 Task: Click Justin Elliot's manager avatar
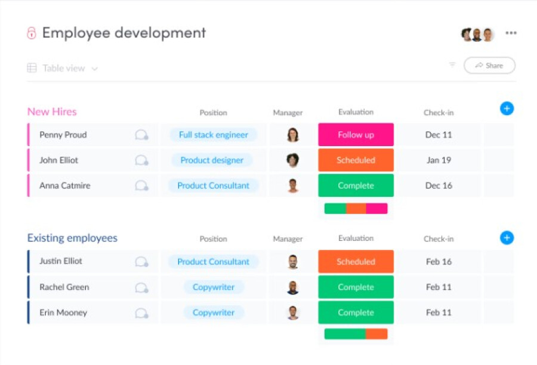click(x=293, y=262)
